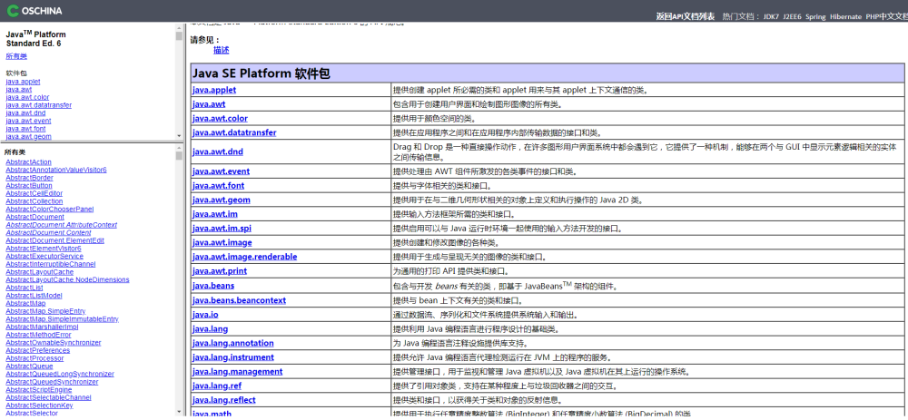The image size is (908, 420).
Task: Click class list frame scrollbar down arrow
Action: coord(179,413)
